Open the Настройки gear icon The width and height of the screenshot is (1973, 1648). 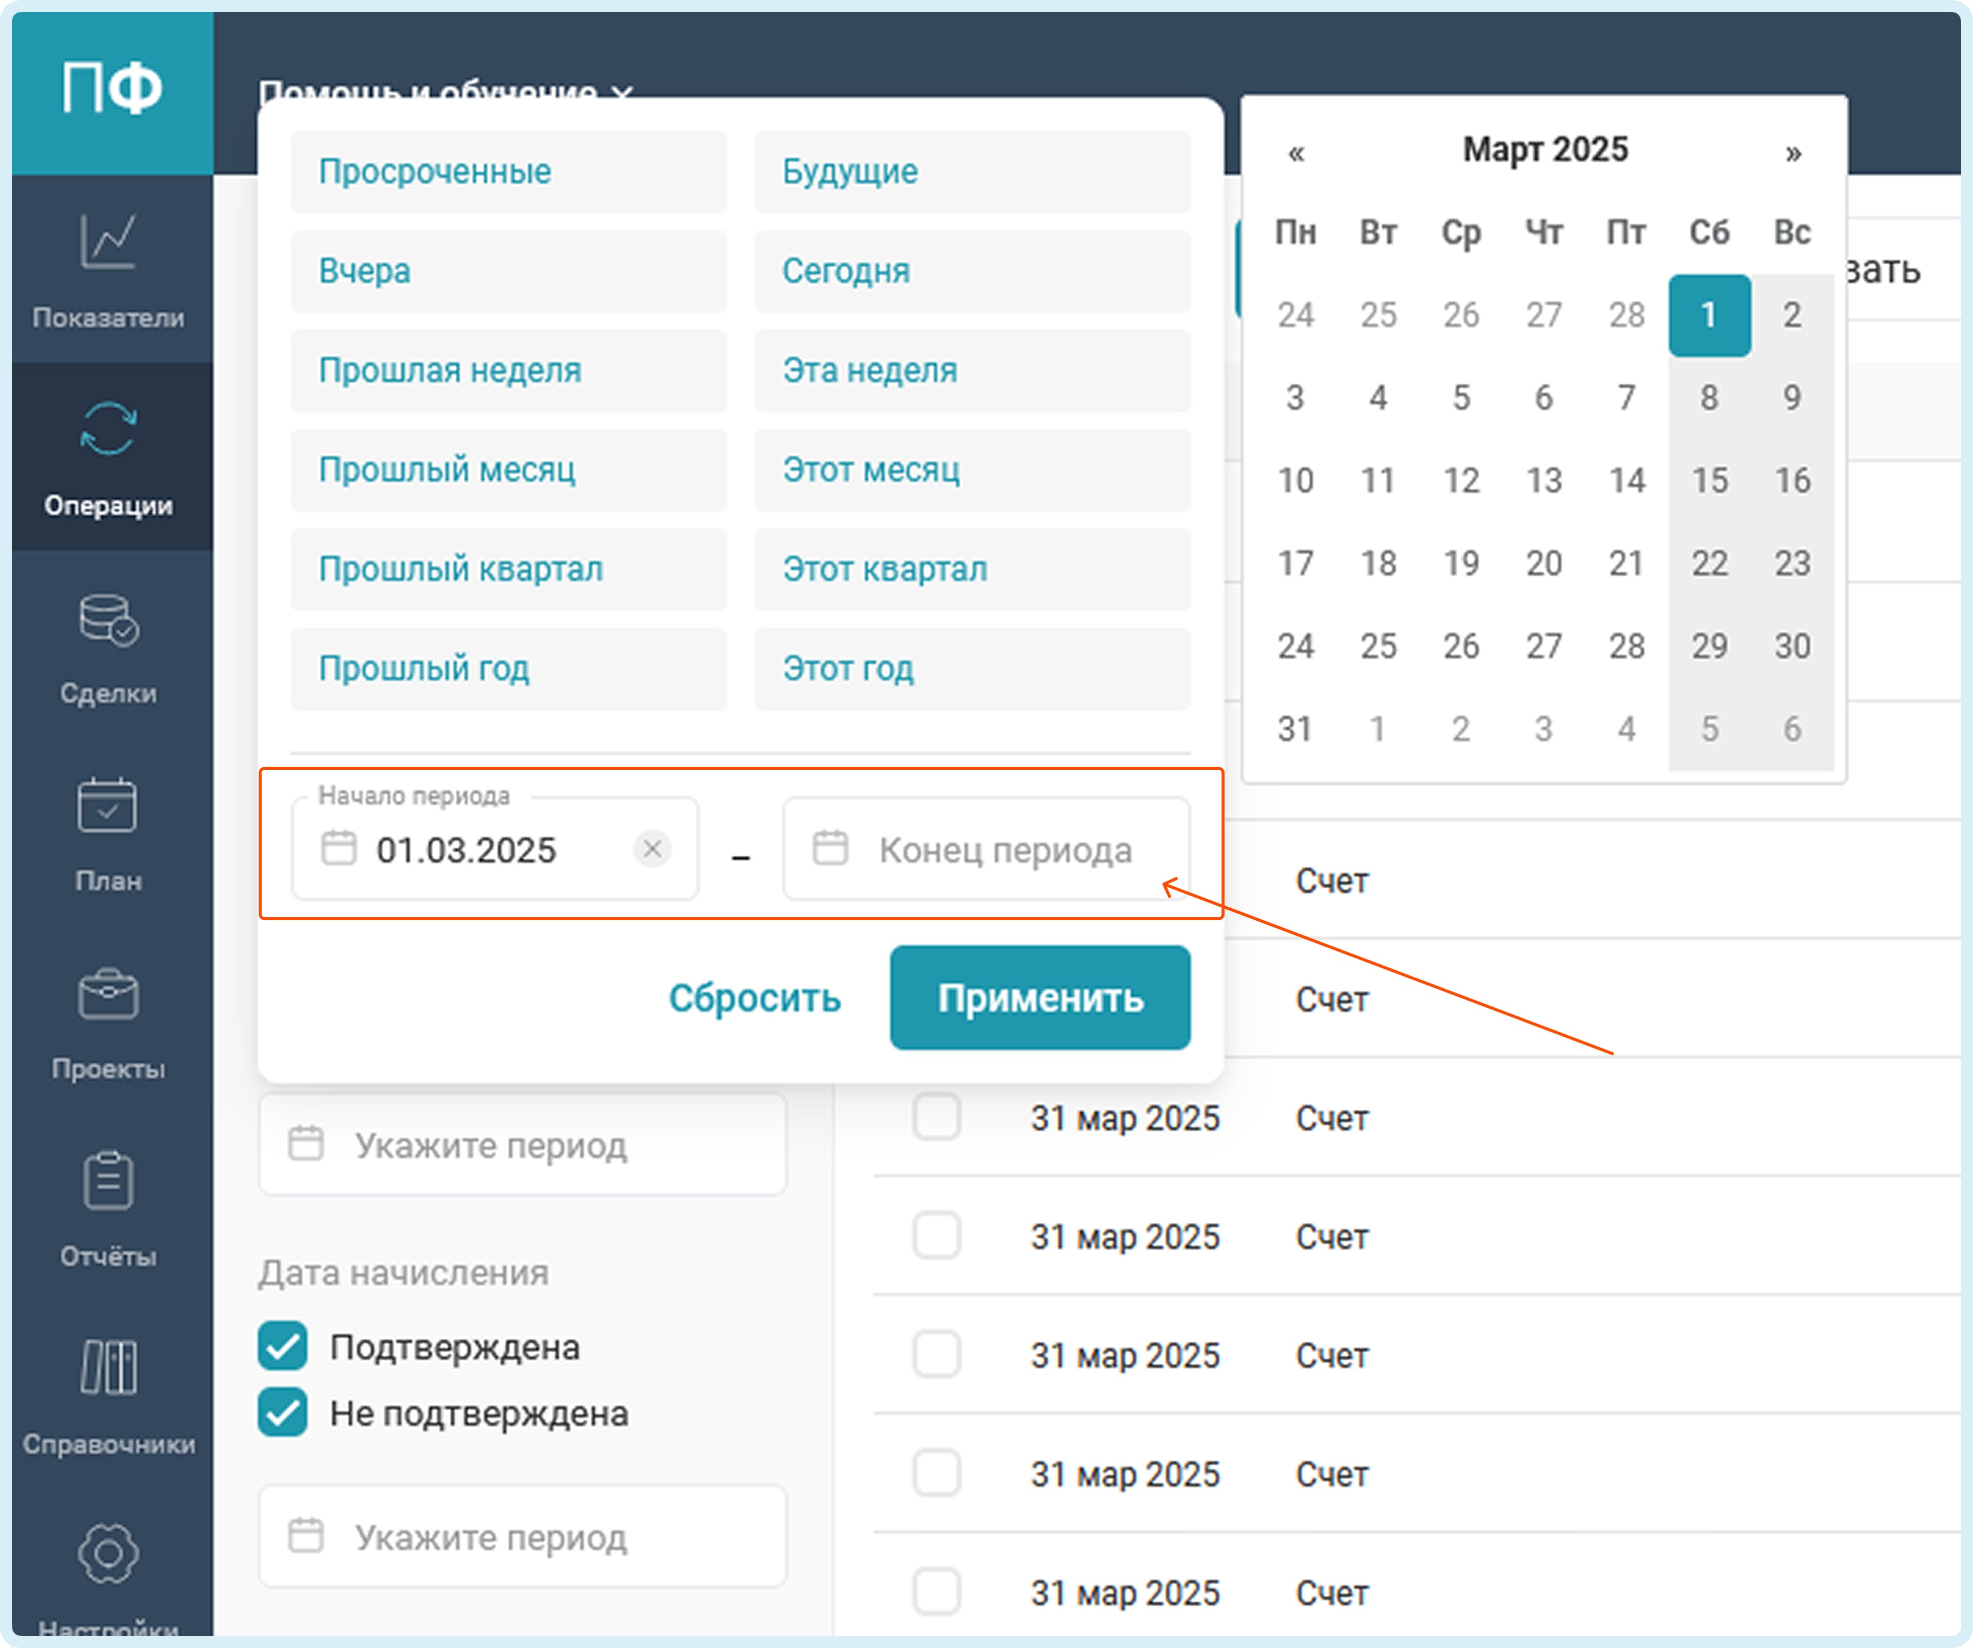click(x=108, y=1554)
